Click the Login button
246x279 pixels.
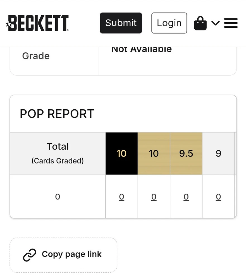pyautogui.click(x=169, y=23)
